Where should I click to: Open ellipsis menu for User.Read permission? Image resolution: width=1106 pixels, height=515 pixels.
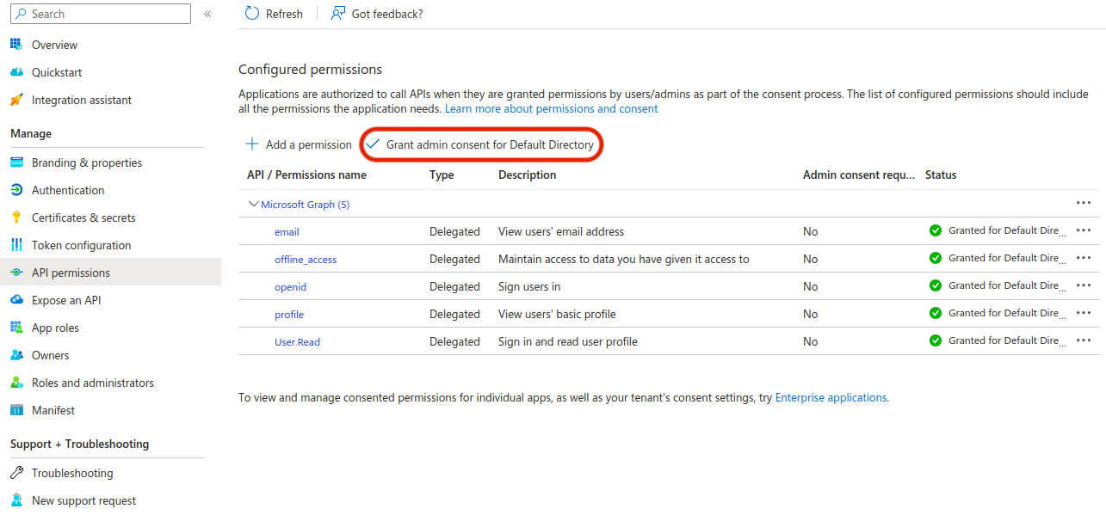tap(1084, 340)
